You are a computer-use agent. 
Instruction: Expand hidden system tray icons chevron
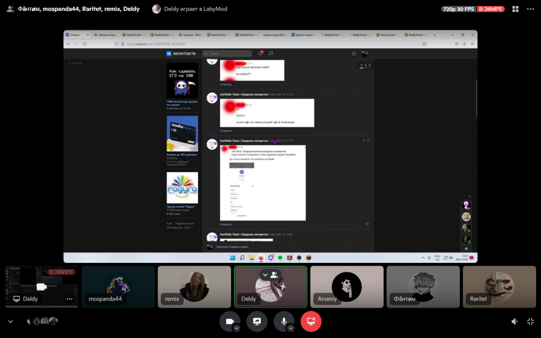point(423,257)
